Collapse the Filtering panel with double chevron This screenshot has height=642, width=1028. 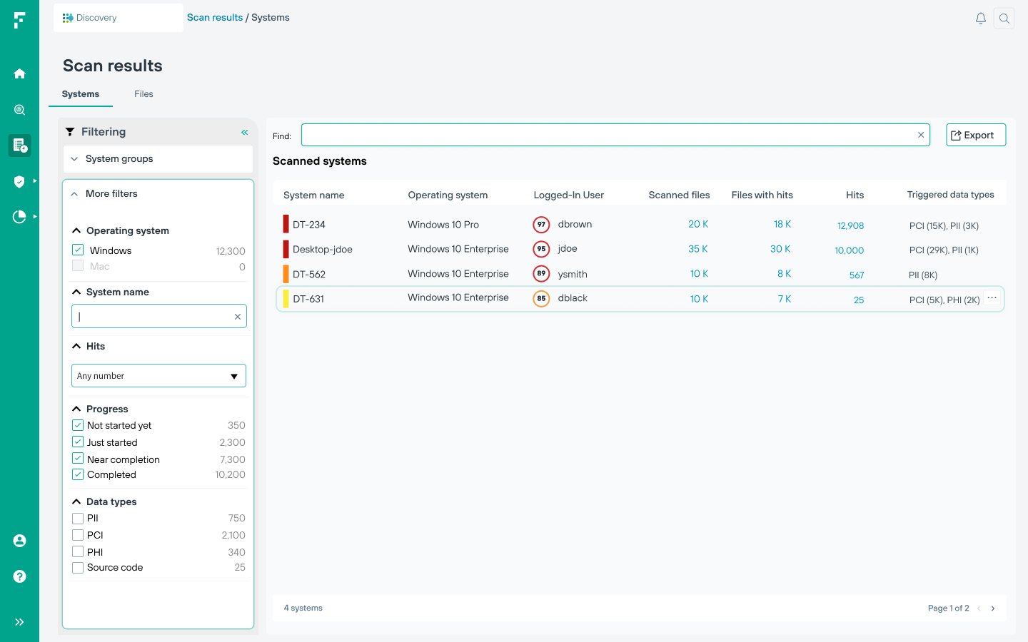pos(245,132)
